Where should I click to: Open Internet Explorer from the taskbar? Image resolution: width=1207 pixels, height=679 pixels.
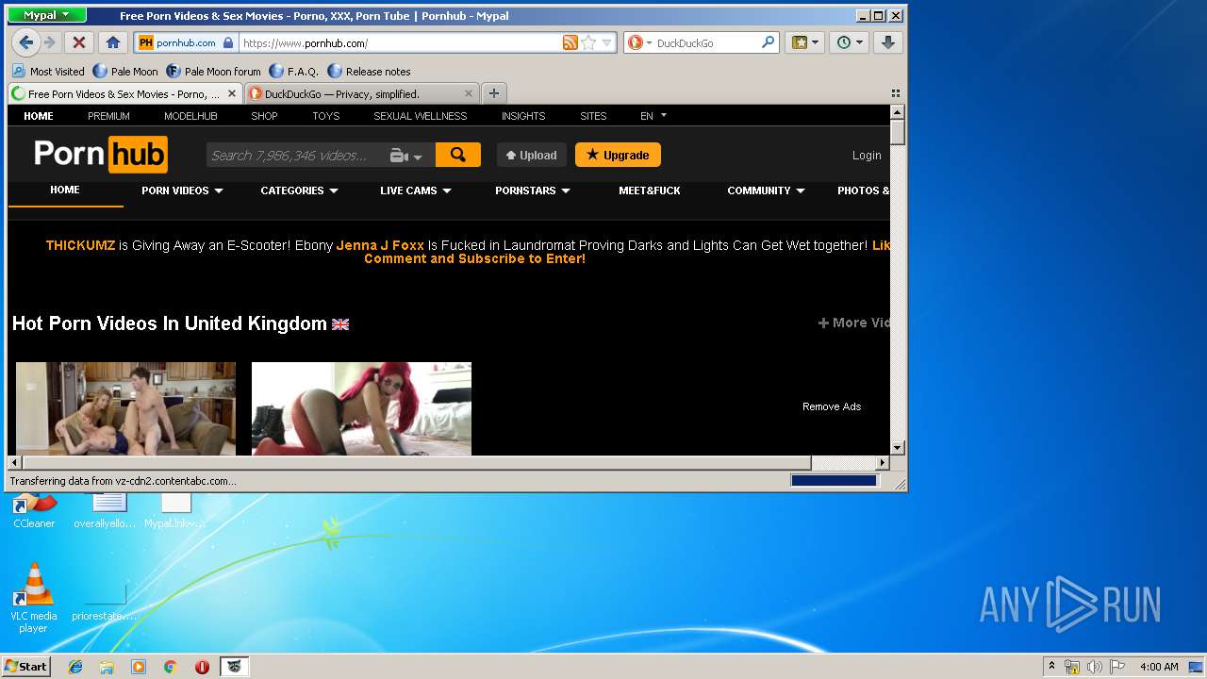click(75, 667)
